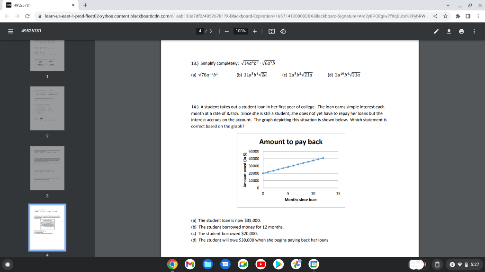
Task: Zoom out with the minus button
Action: (227, 31)
